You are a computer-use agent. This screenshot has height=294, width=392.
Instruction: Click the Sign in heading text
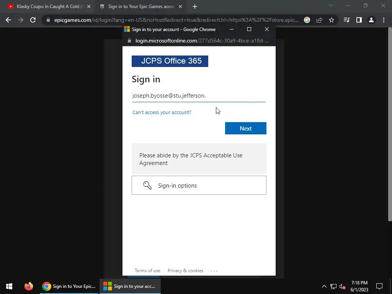click(x=146, y=79)
